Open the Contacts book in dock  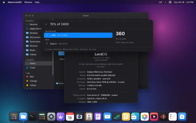coord(89,117)
